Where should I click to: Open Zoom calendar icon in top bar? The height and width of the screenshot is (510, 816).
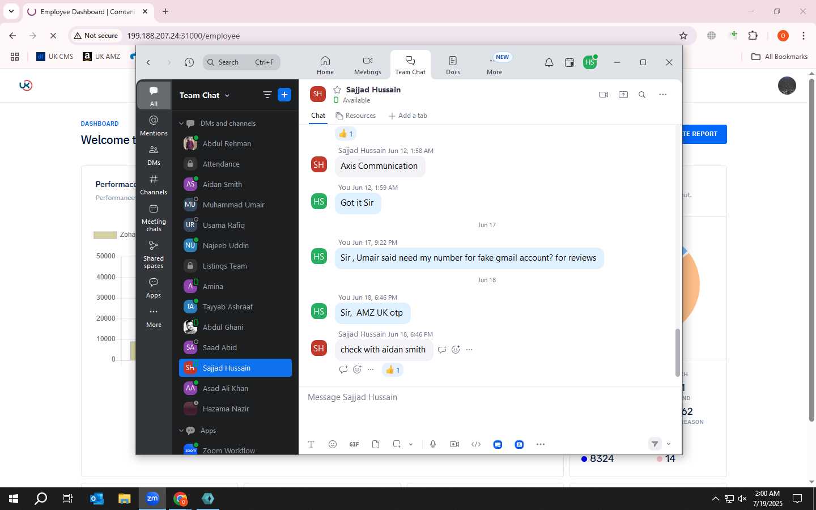point(569,62)
